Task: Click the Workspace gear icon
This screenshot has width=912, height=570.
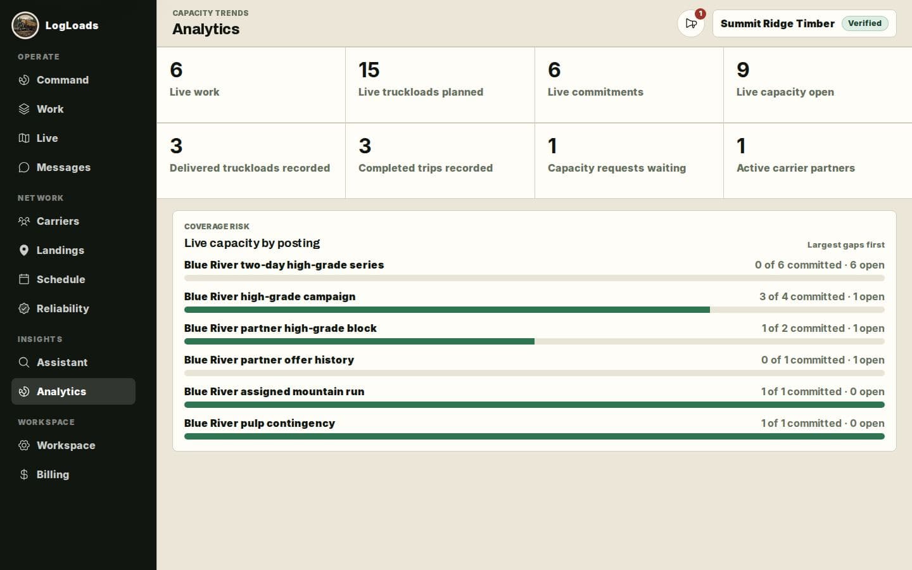Action: (24, 445)
